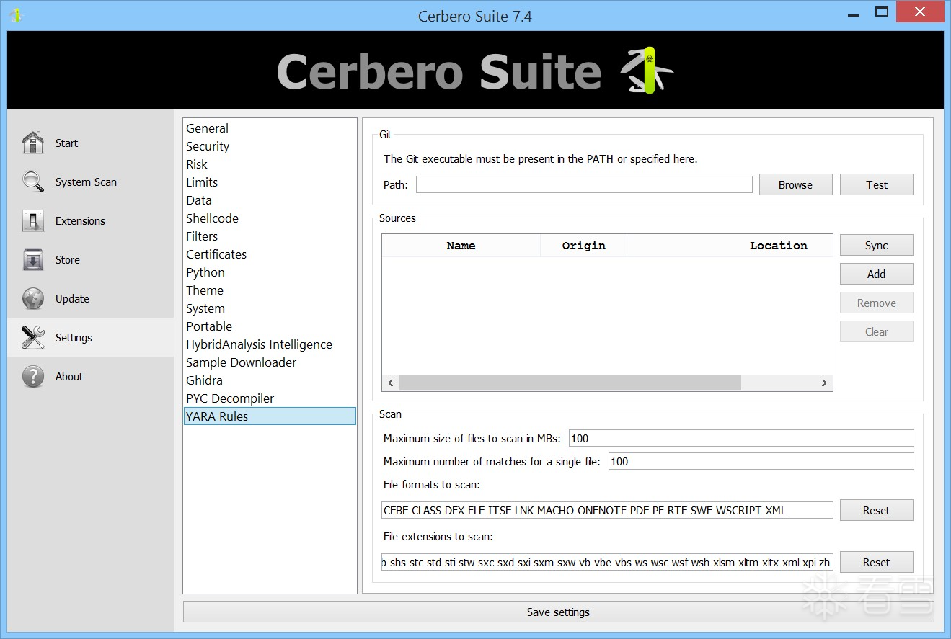951x639 pixels.
Task: Select the Settings tools icon
Action: tap(33, 337)
